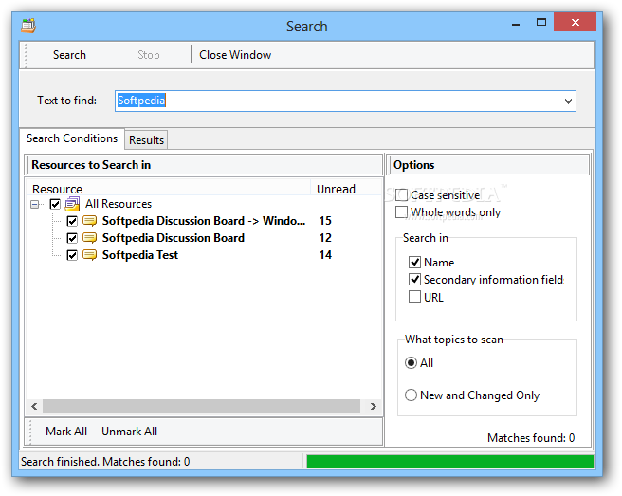Click the Resource column header
This screenshot has width=622, height=496.
pyautogui.click(x=168, y=189)
